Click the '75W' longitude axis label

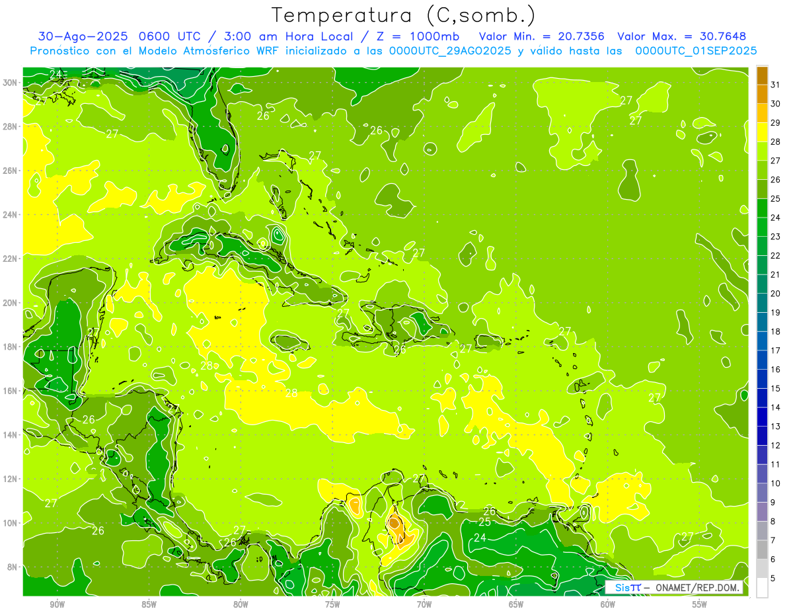(x=332, y=604)
